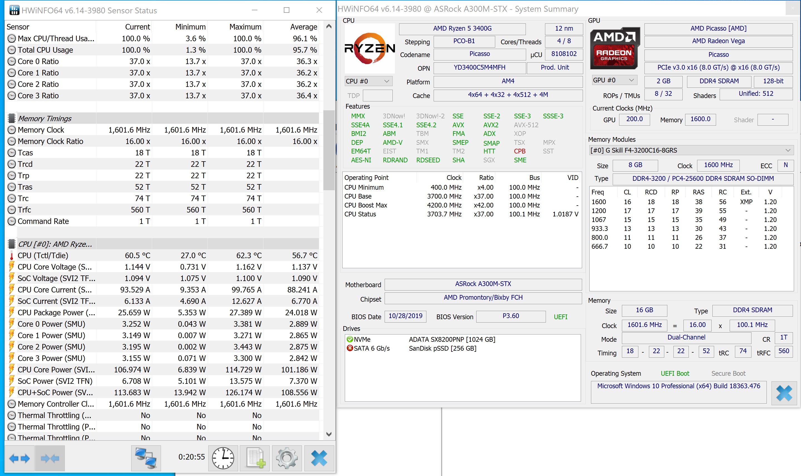
Task: Open the network remote monitoring icon
Action: click(146, 458)
